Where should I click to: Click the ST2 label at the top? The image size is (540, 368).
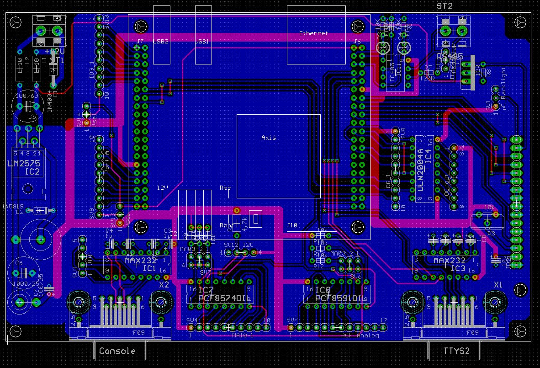click(x=445, y=6)
